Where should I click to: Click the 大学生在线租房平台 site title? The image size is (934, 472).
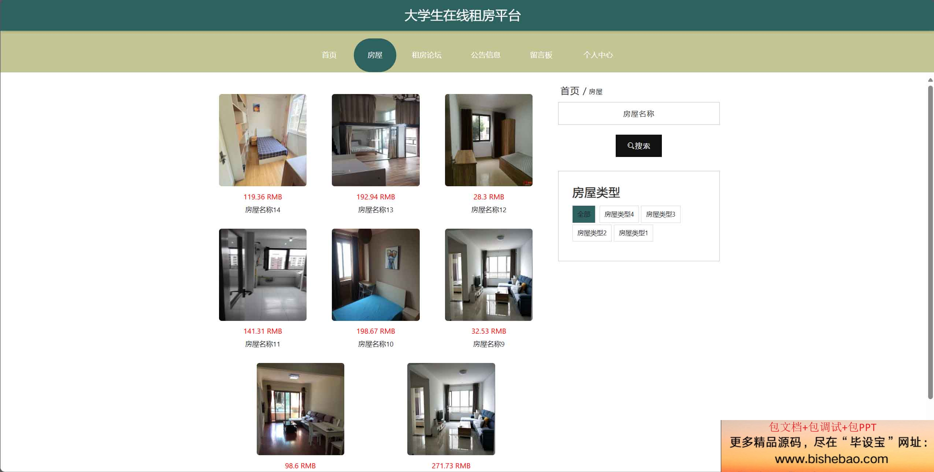pyautogui.click(x=463, y=15)
